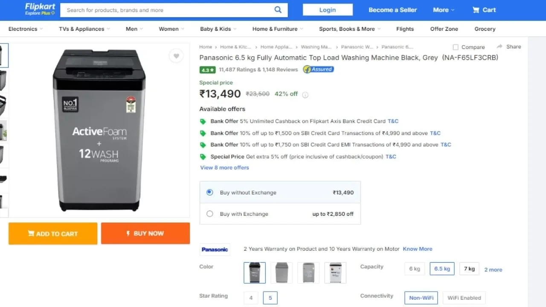Tick the Compare checkbox
The height and width of the screenshot is (307, 546).
pos(456,47)
